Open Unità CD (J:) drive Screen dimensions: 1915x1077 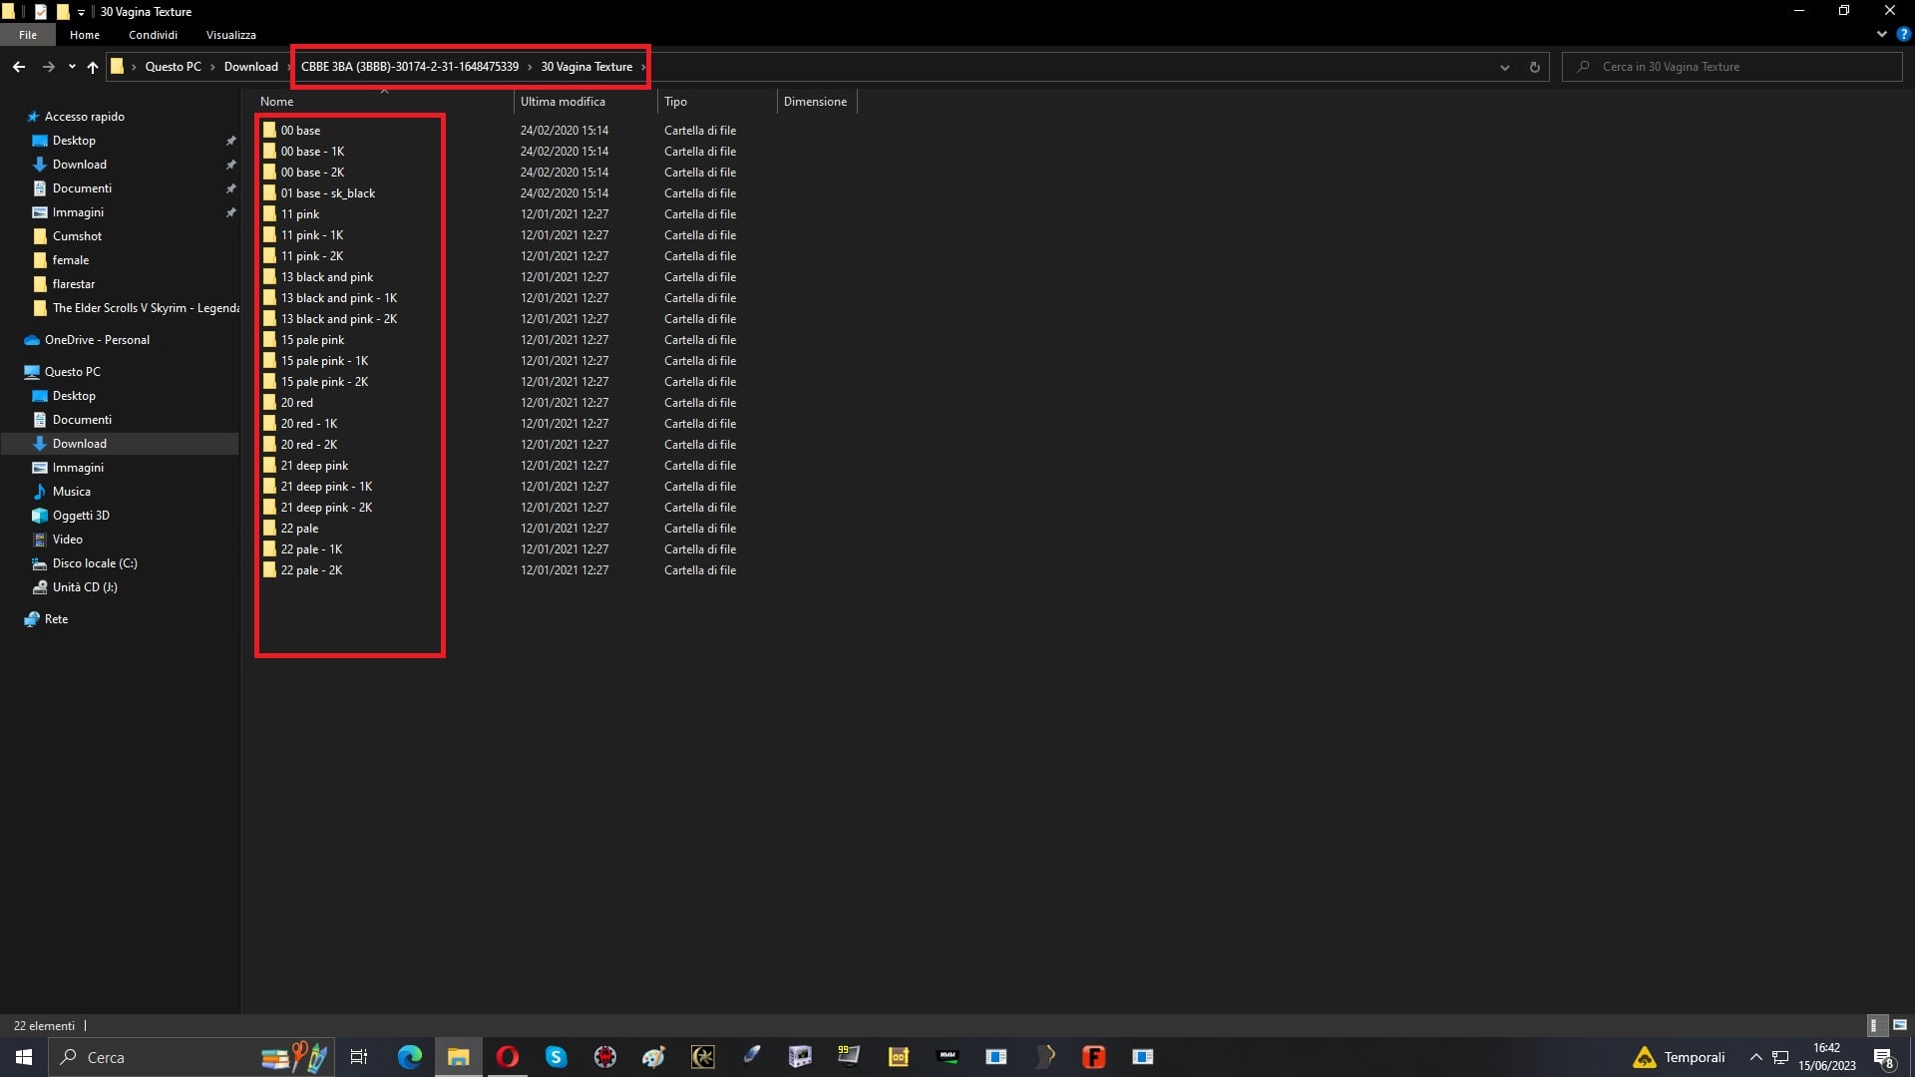tap(85, 587)
